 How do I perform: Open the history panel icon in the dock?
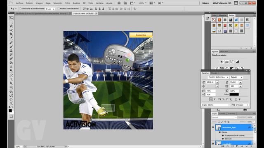(x=207, y=18)
